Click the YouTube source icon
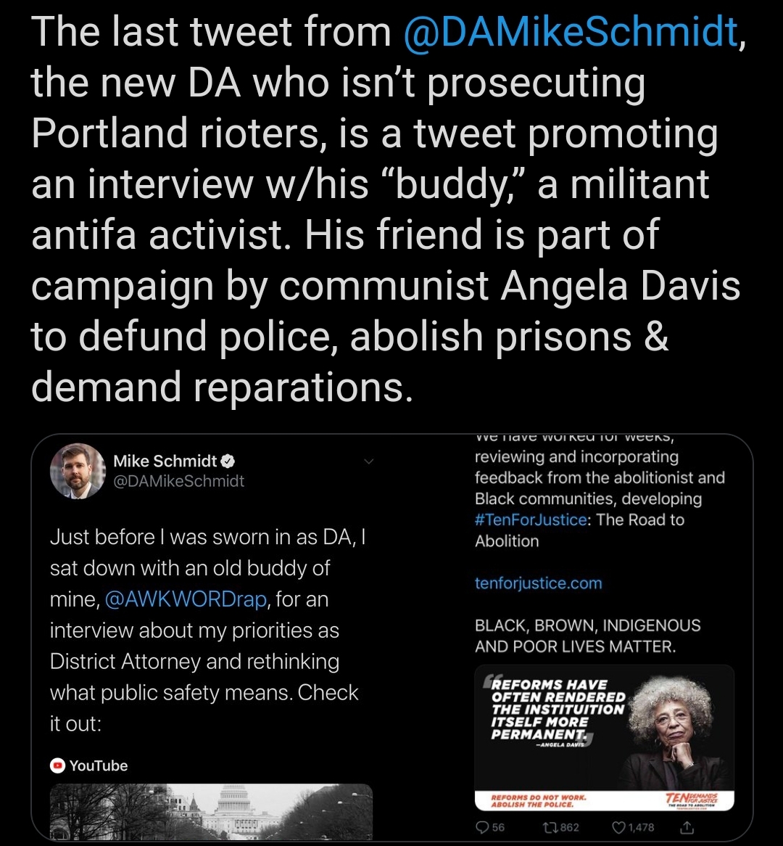 57,765
